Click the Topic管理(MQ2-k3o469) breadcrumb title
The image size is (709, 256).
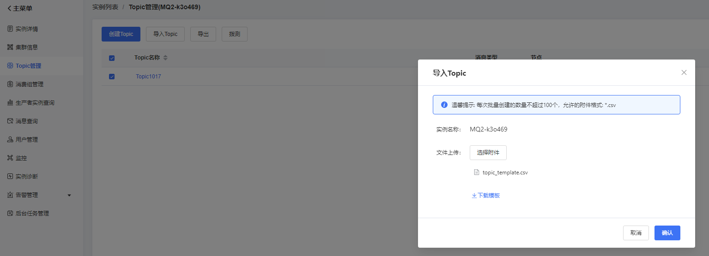(x=164, y=7)
